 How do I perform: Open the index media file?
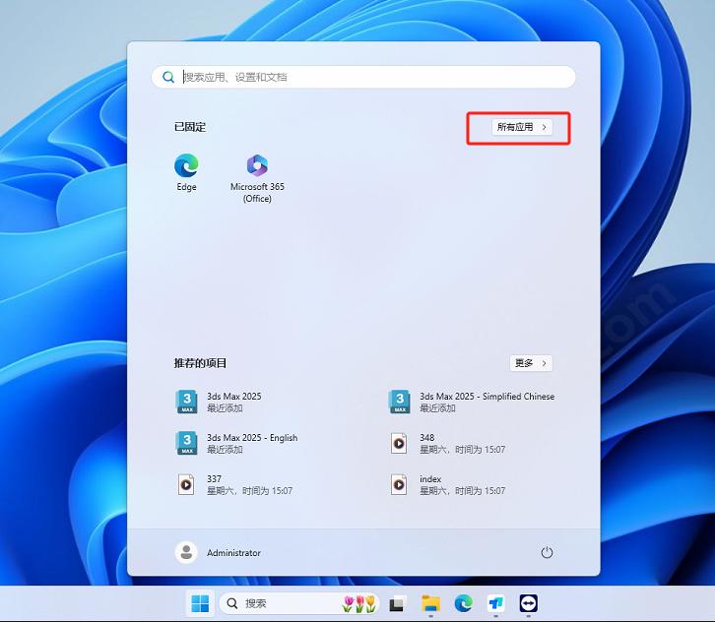point(447,485)
